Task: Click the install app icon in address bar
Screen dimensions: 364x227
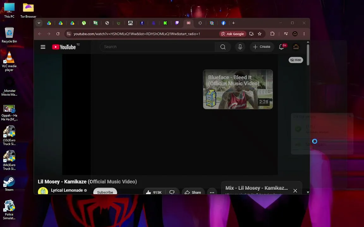Action: click(x=252, y=34)
